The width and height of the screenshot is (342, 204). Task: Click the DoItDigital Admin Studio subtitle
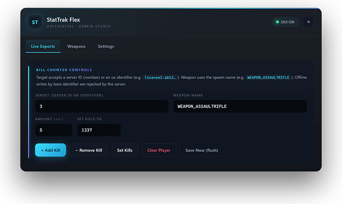click(79, 26)
